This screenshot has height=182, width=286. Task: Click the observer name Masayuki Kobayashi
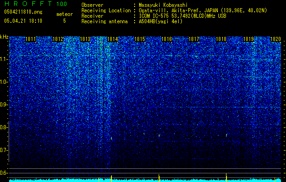pos(163,5)
